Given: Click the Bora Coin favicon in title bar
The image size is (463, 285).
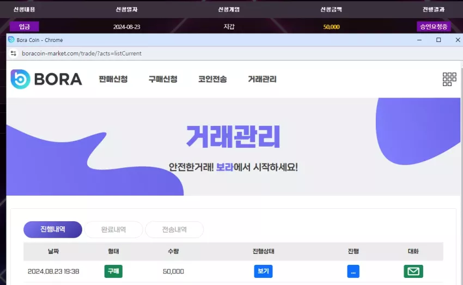Looking at the screenshot, I should pyautogui.click(x=11, y=40).
